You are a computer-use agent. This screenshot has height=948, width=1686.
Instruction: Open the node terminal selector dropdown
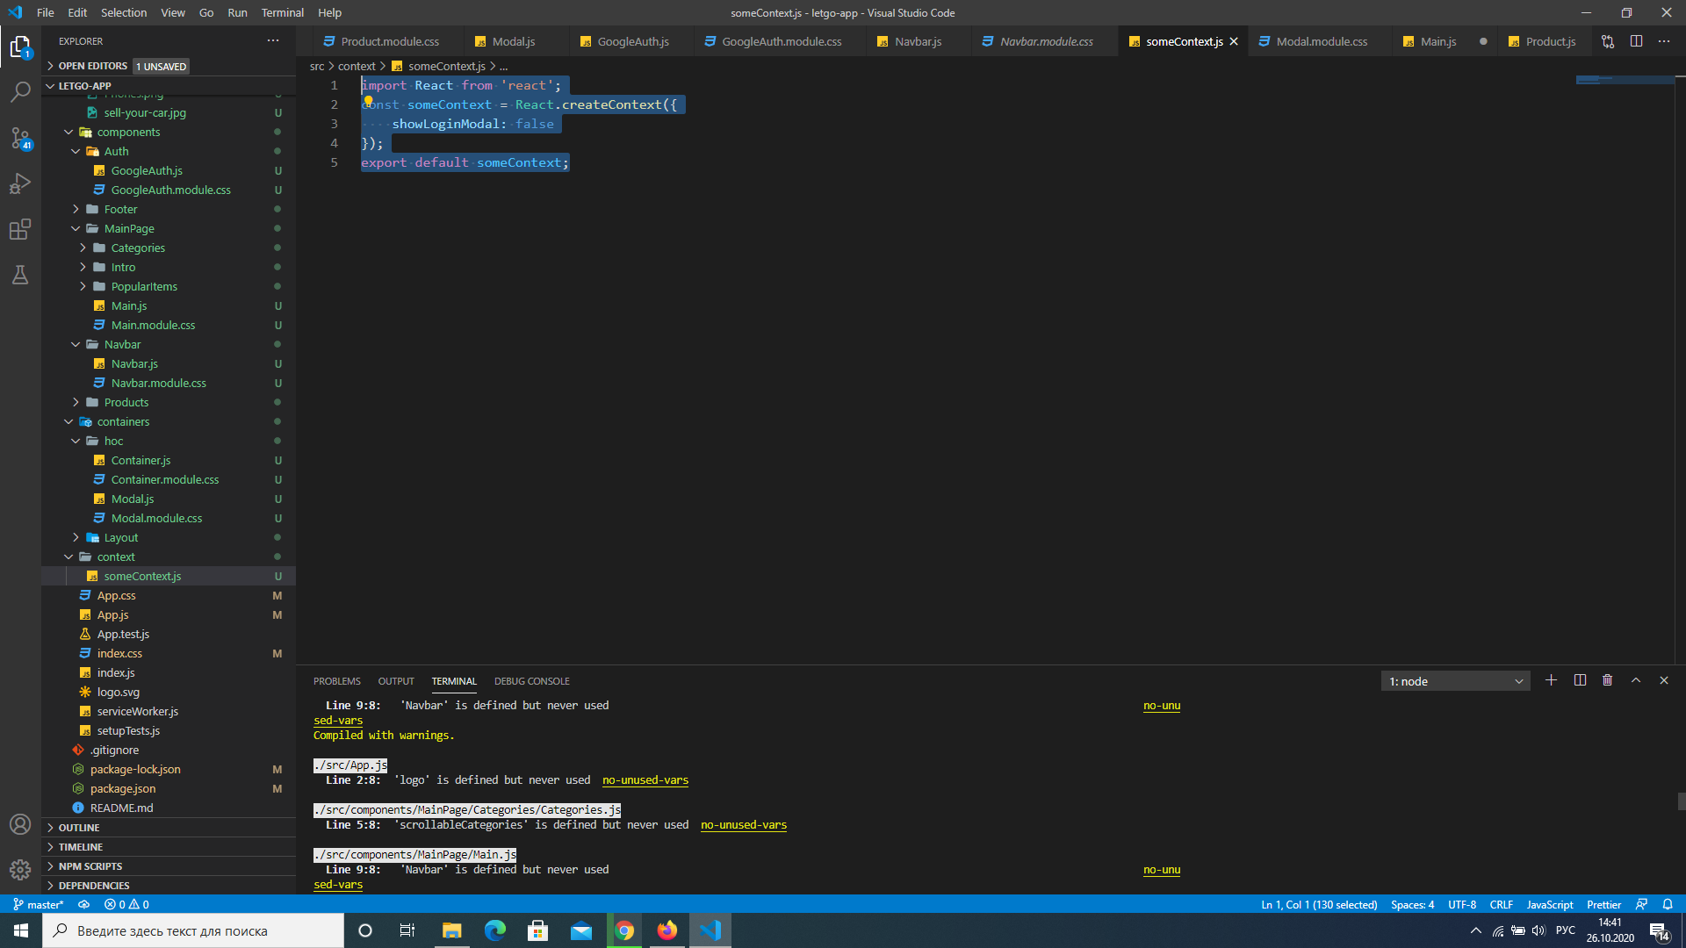pos(1455,681)
